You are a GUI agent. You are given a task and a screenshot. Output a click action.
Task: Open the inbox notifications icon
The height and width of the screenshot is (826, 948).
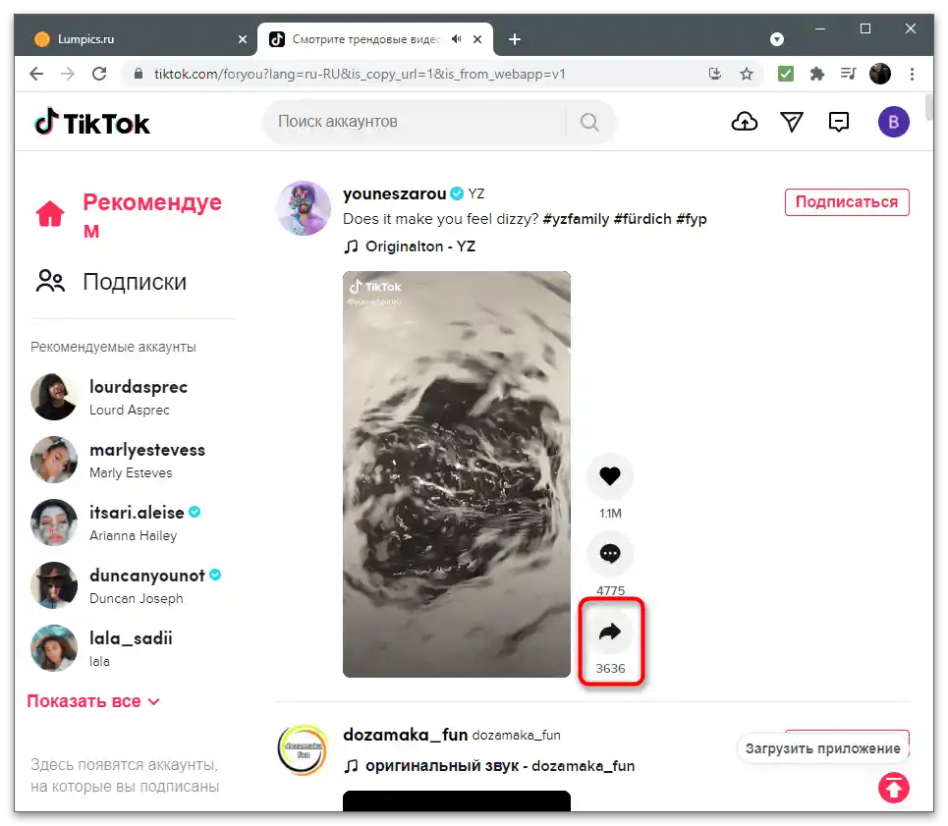coord(839,122)
